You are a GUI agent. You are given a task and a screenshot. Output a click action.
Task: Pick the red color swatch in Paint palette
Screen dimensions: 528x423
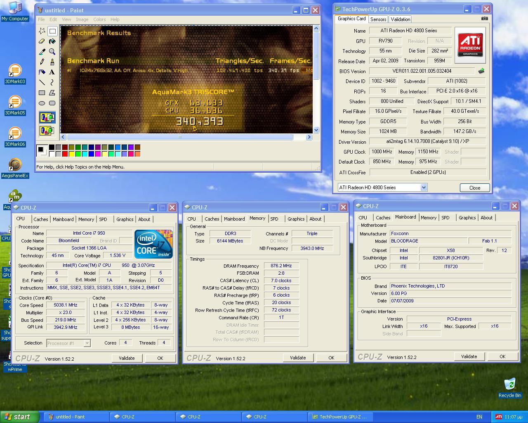tap(65, 154)
